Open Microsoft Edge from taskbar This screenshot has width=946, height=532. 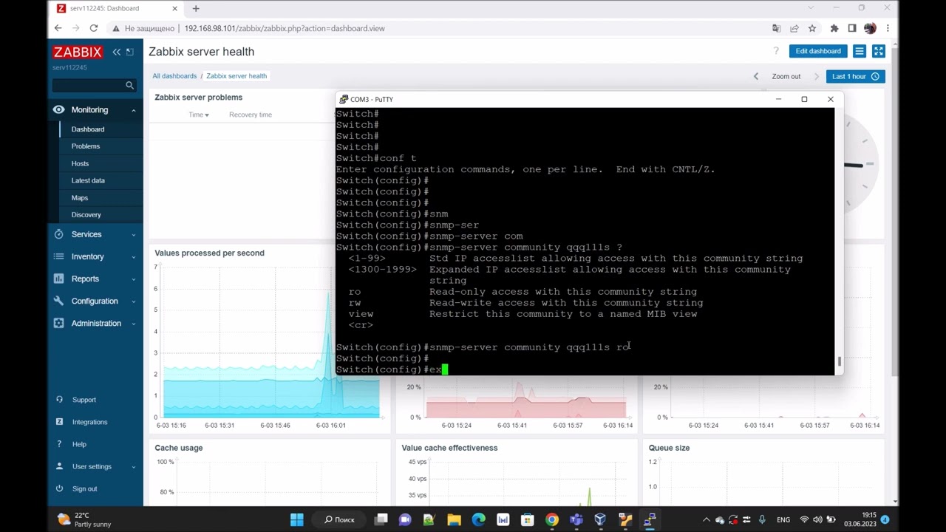pos(478,519)
